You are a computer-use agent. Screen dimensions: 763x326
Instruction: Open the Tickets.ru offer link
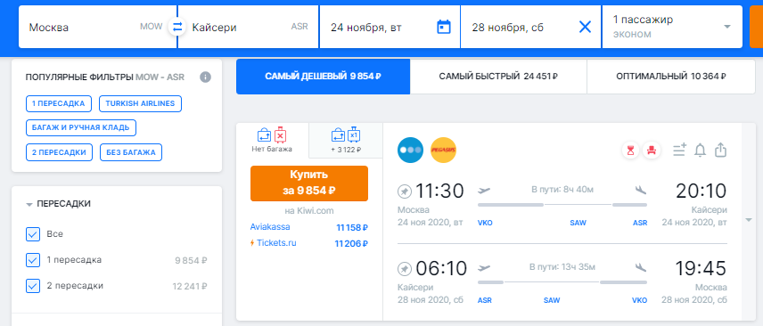pyautogui.click(x=276, y=243)
